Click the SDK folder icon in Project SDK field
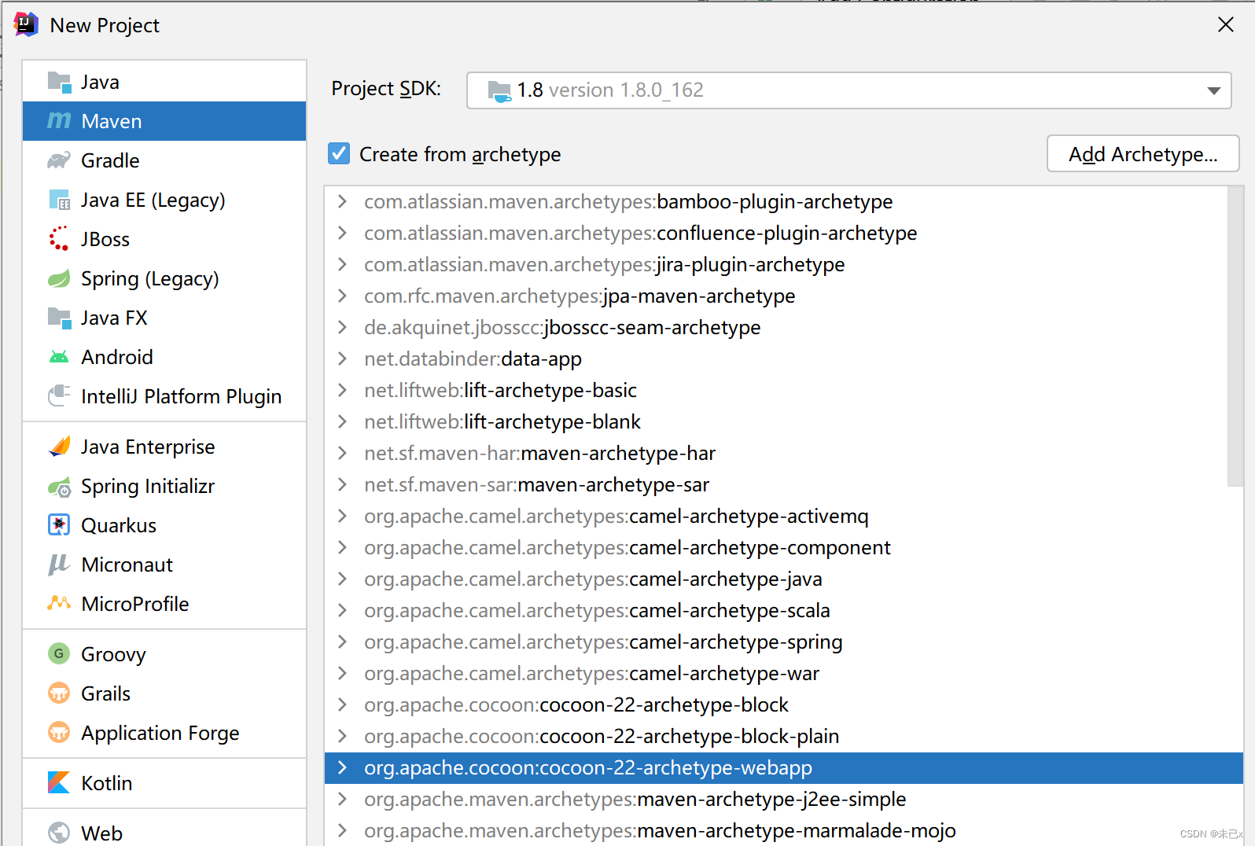The height and width of the screenshot is (846, 1255). 499,90
